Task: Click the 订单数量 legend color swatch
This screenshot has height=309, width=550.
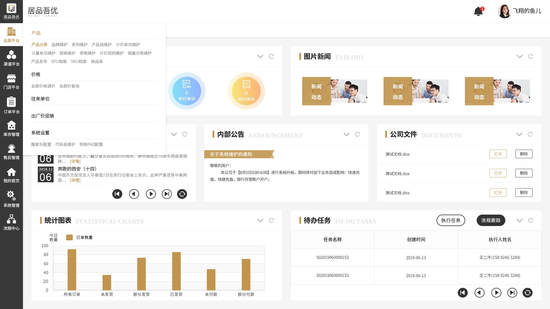Action: (69, 237)
